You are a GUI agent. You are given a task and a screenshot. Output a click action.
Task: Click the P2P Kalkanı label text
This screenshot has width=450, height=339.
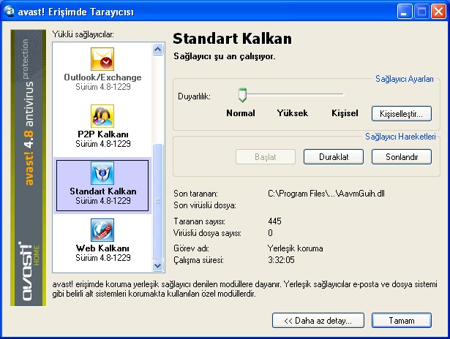[103, 134]
